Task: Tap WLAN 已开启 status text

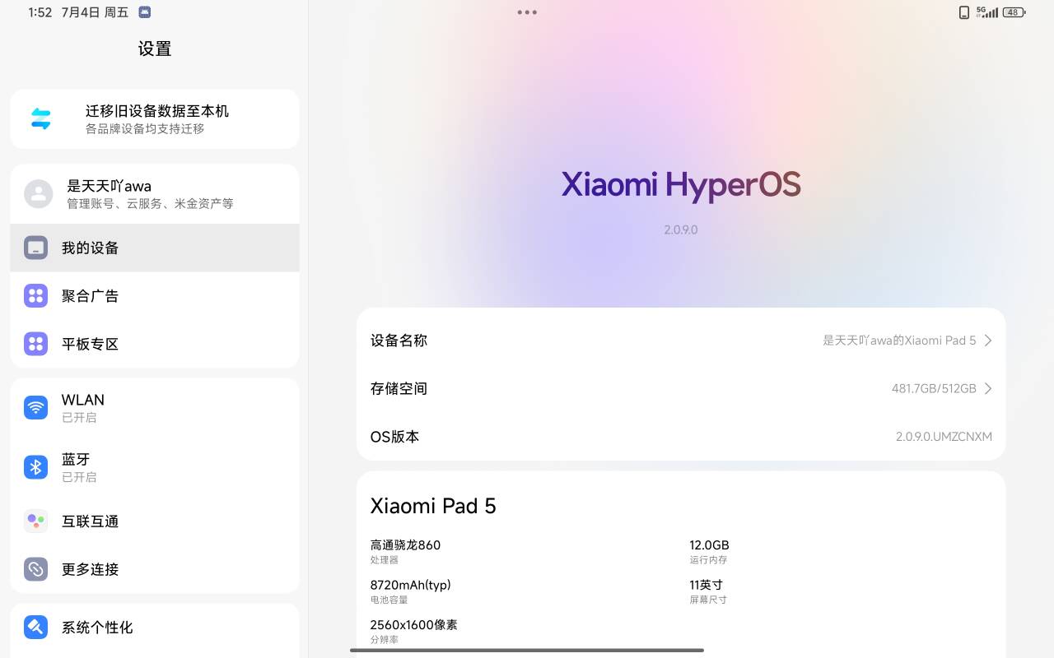Action: 79,418
